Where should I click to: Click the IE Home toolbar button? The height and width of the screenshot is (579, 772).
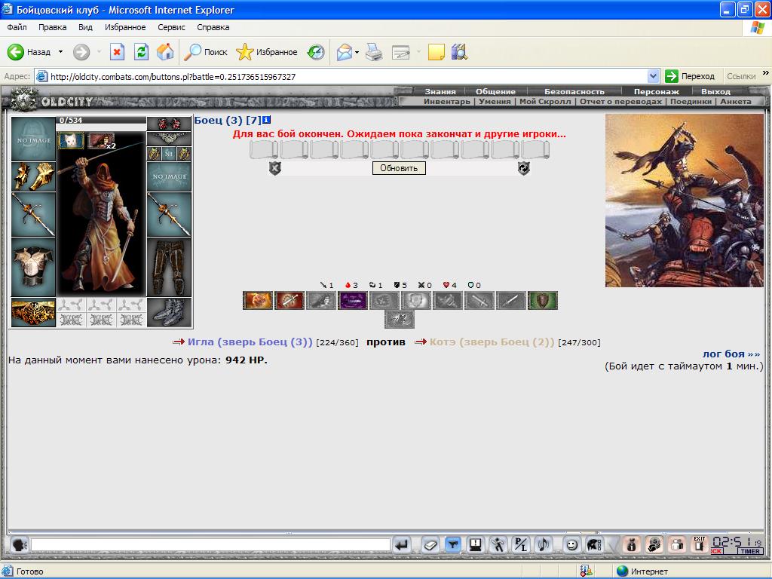165,52
